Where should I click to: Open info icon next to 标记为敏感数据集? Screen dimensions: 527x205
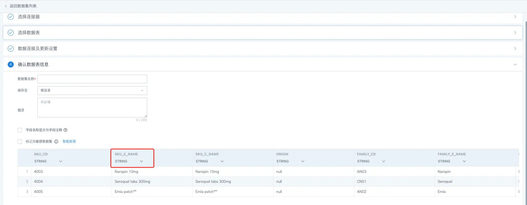[56, 142]
